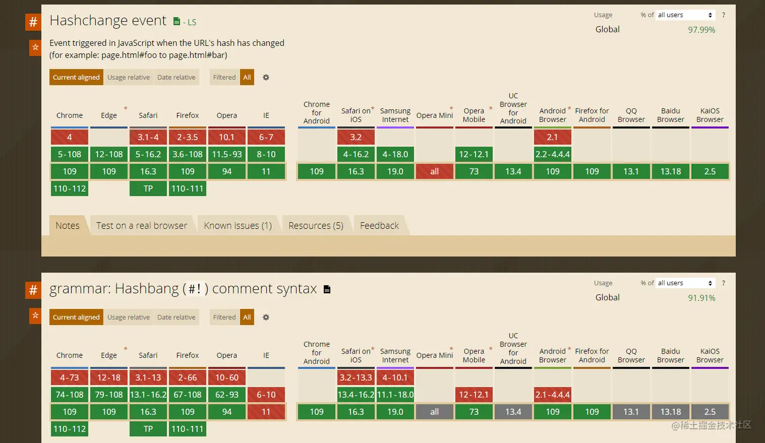Click Samsung Internet 4-18.0 cell
Screen dimensions: 765x443
tap(395, 154)
